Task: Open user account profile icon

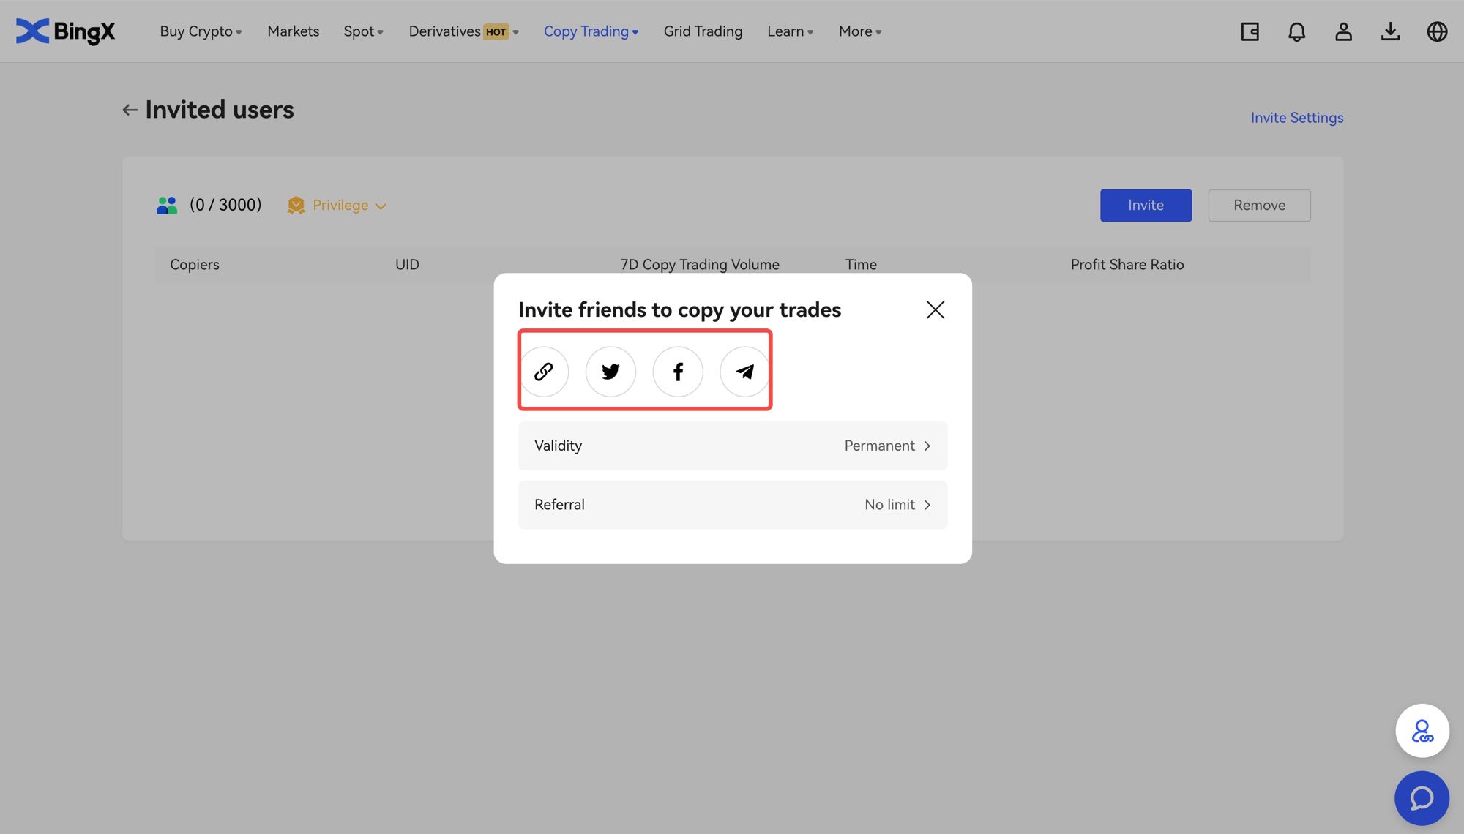Action: pos(1343,31)
